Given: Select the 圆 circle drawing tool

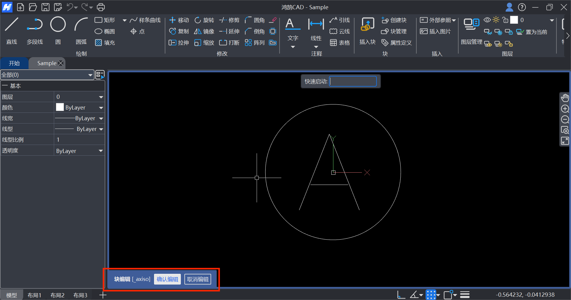Looking at the screenshot, I should [58, 25].
